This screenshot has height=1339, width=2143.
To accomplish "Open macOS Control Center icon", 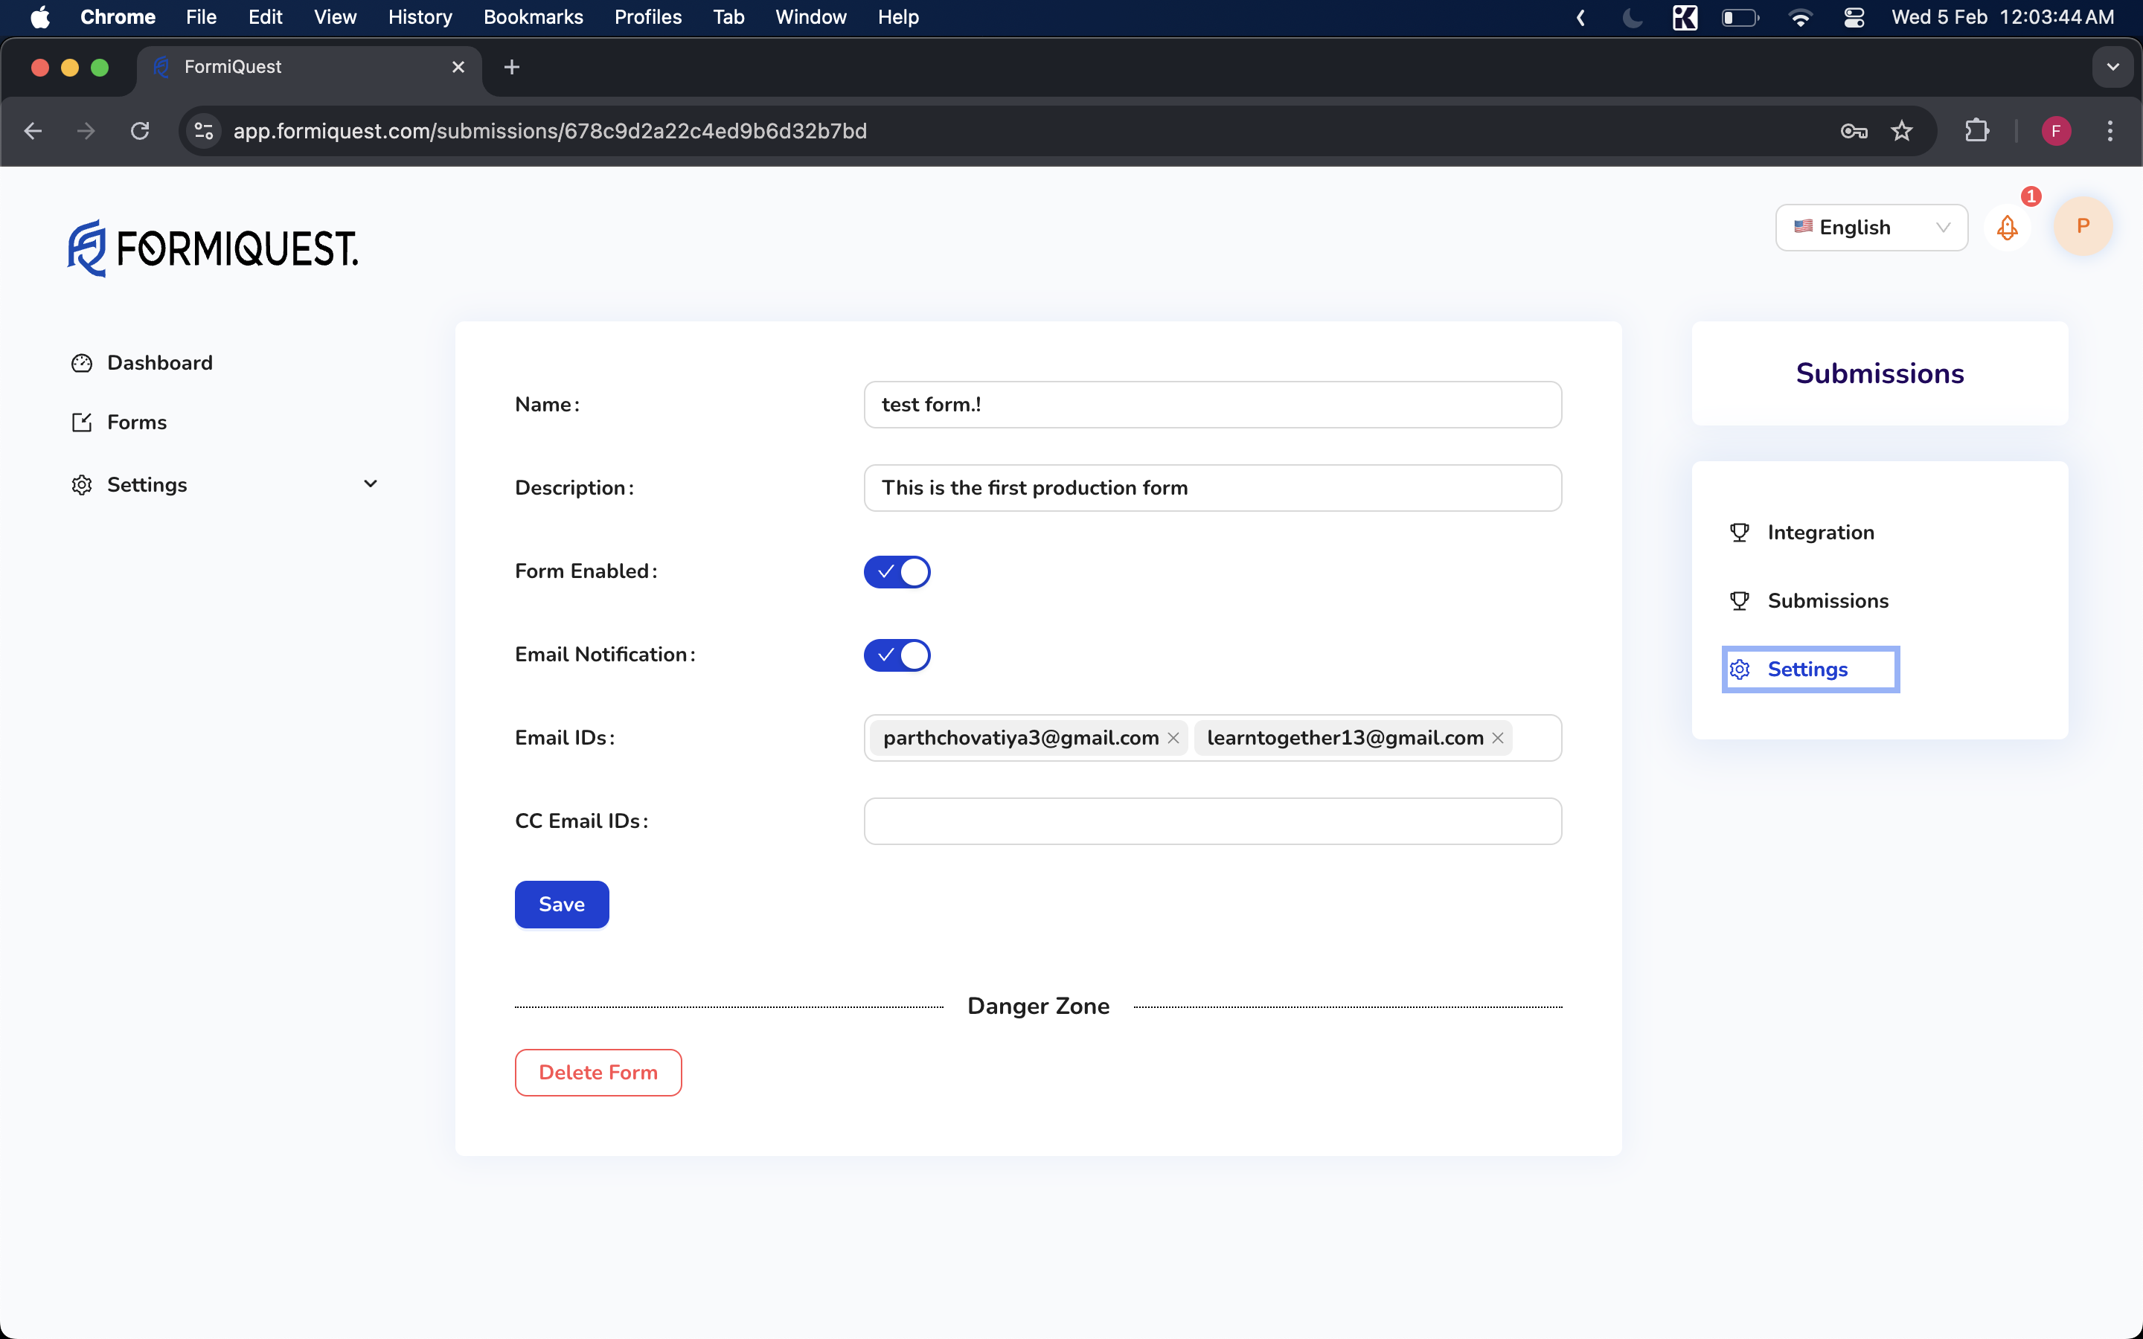I will [1854, 17].
